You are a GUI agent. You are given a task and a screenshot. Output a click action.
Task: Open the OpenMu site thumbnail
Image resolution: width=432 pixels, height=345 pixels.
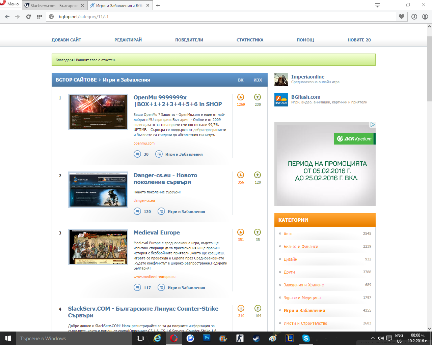pos(98,112)
